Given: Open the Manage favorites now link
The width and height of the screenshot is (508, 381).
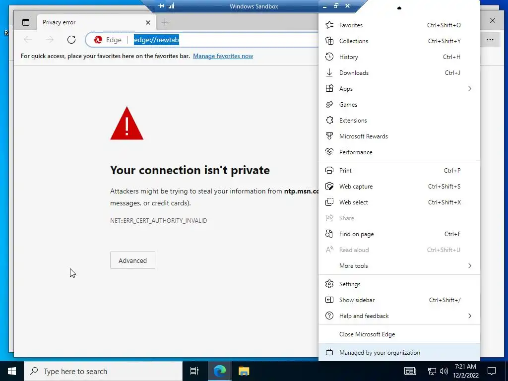Looking at the screenshot, I should [x=223, y=56].
